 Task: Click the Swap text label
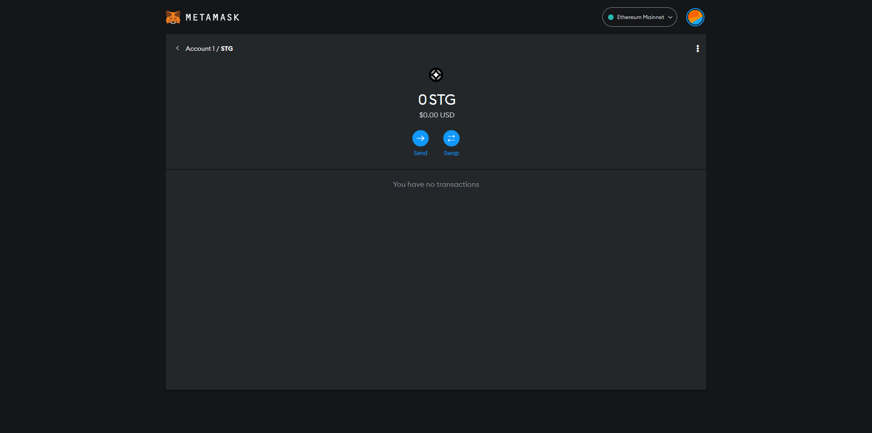451,153
